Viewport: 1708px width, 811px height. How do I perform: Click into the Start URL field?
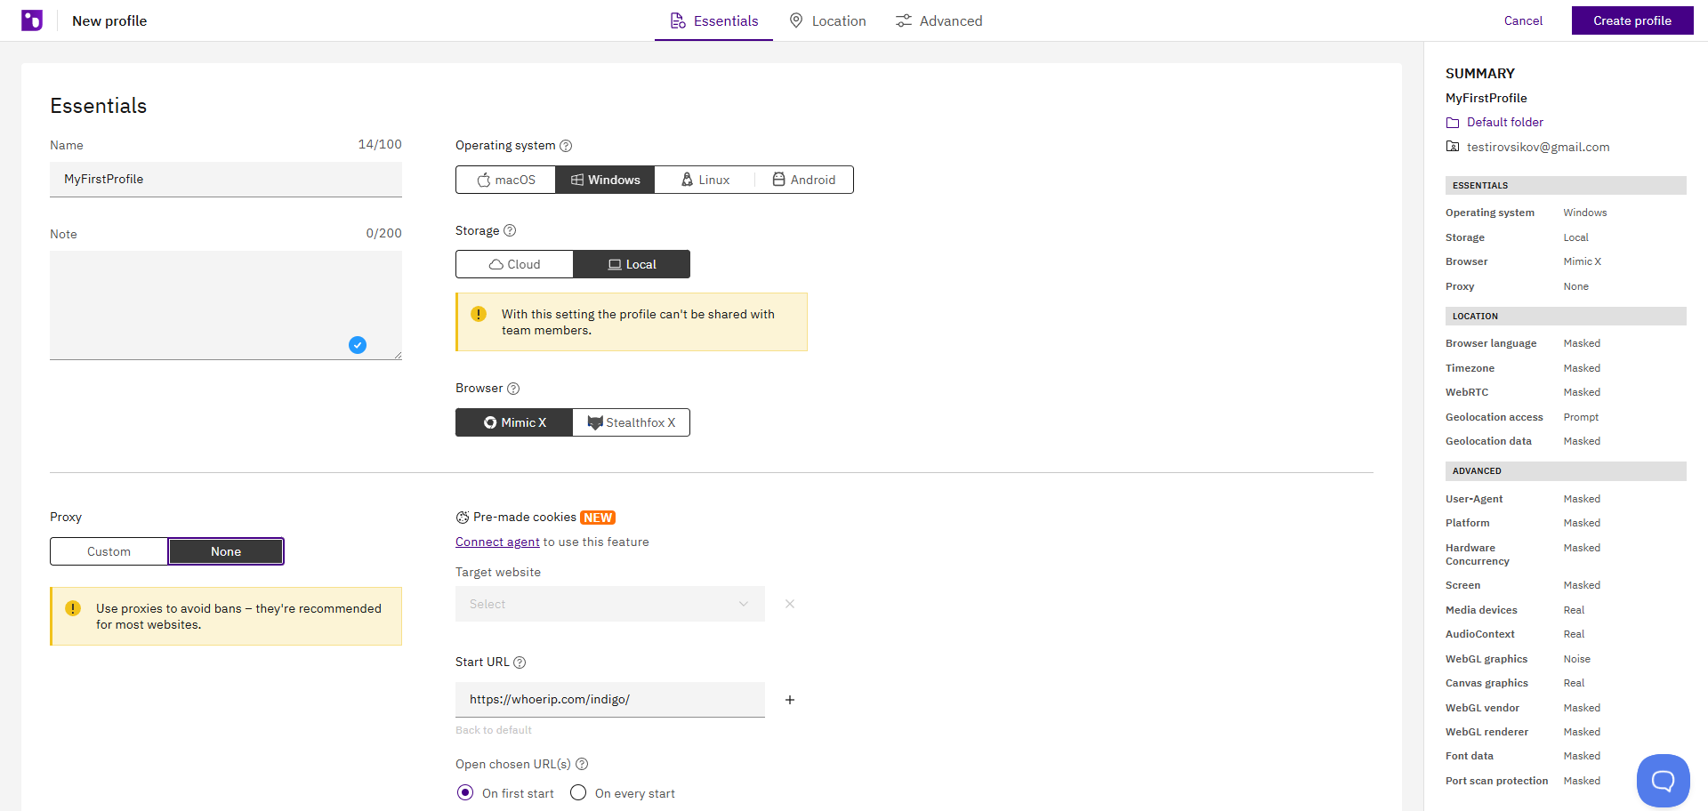[x=609, y=700]
